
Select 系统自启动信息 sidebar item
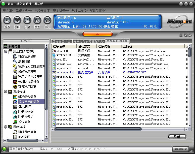[x=29, y=102]
